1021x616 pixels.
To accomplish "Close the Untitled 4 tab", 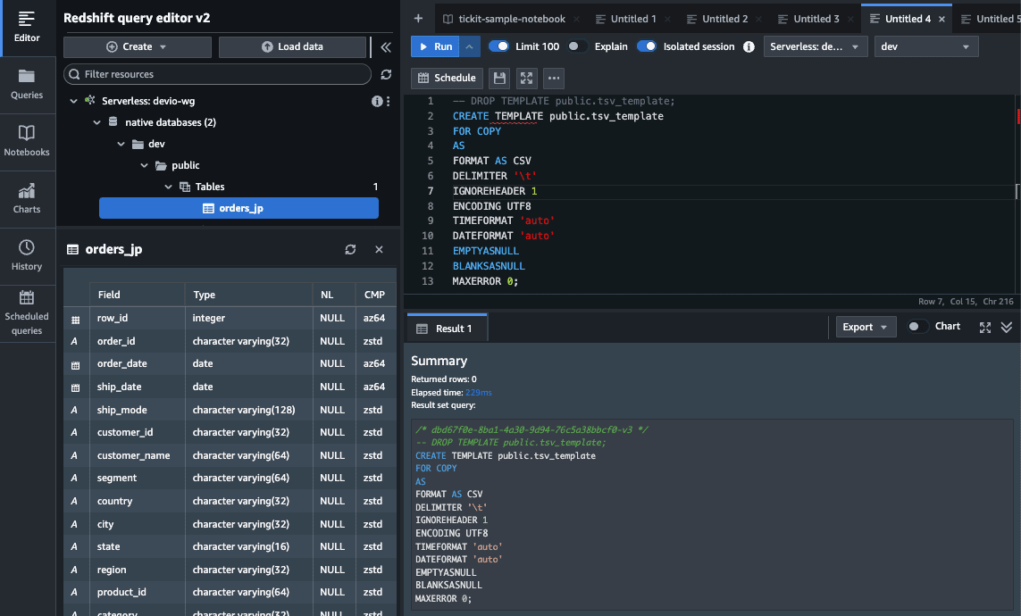I will 941,19.
